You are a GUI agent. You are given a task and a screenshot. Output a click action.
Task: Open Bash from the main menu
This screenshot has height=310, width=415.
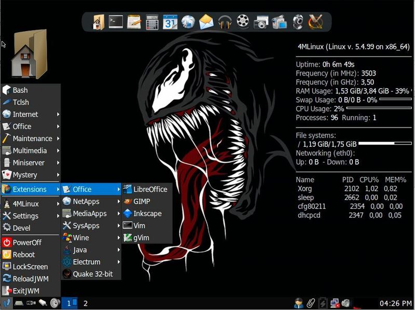tap(31, 90)
